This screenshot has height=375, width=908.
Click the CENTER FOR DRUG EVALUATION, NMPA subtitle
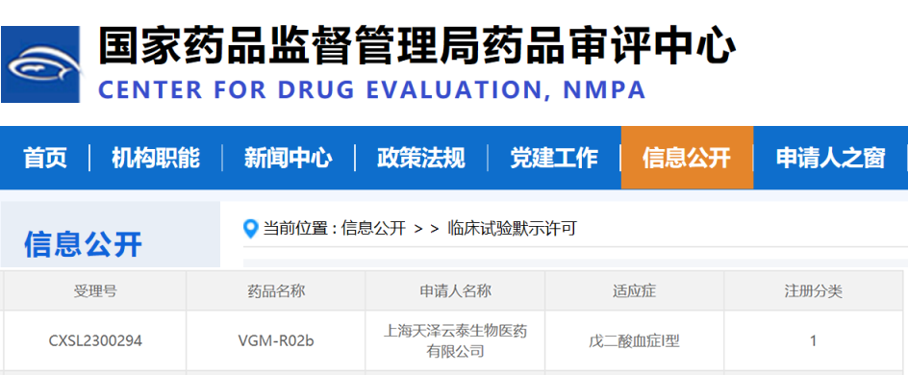point(372,89)
